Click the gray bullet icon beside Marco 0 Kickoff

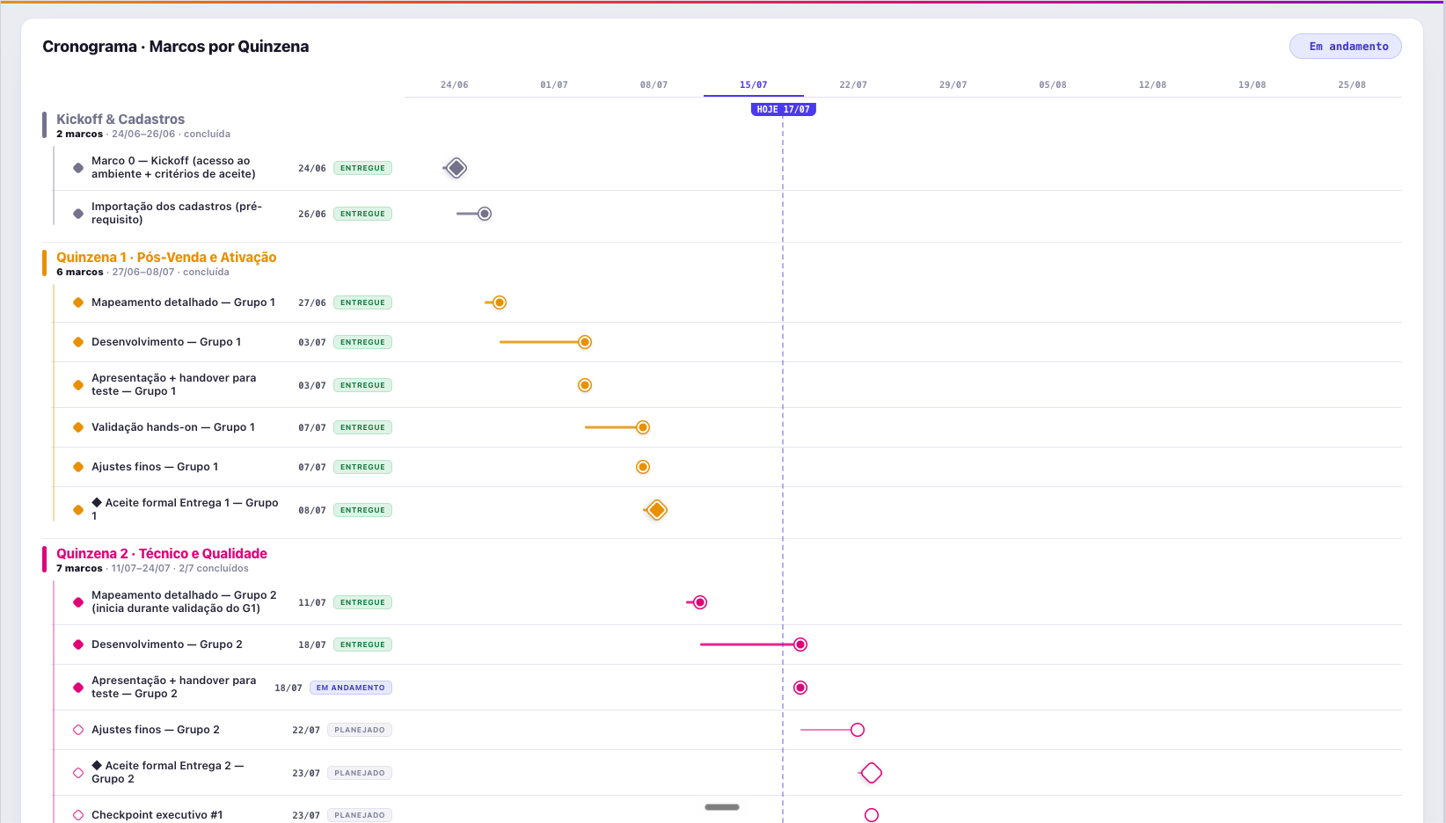click(78, 167)
